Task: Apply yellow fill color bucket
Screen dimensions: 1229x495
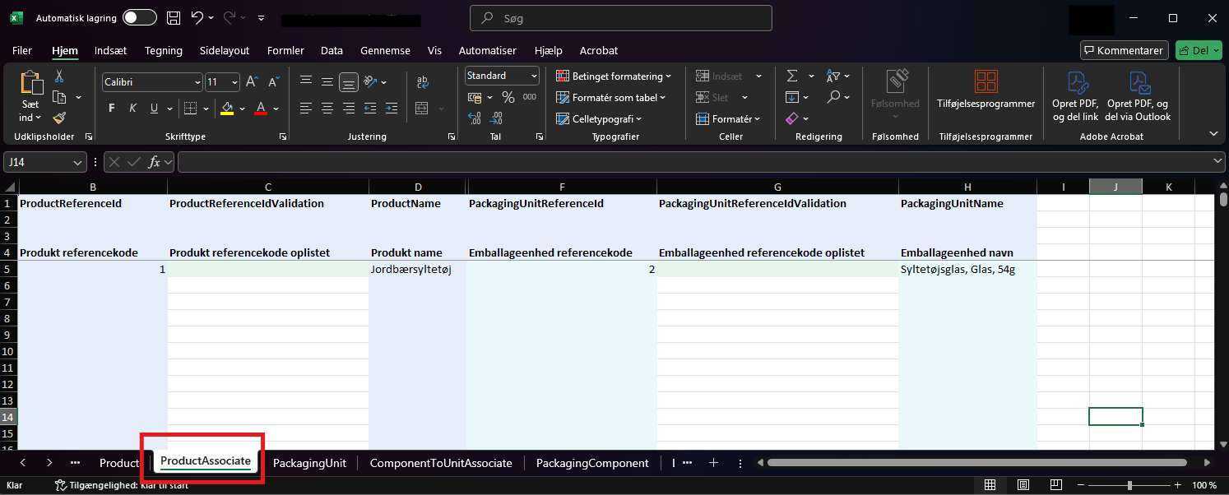Action: (x=227, y=109)
